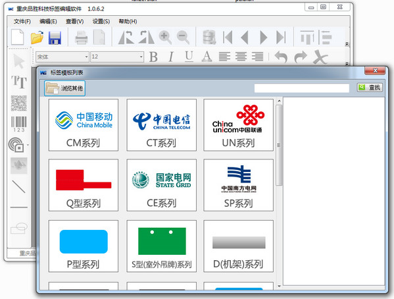Select the image insert tool
This screenshot has height=299, width=394.
point(19,165)
